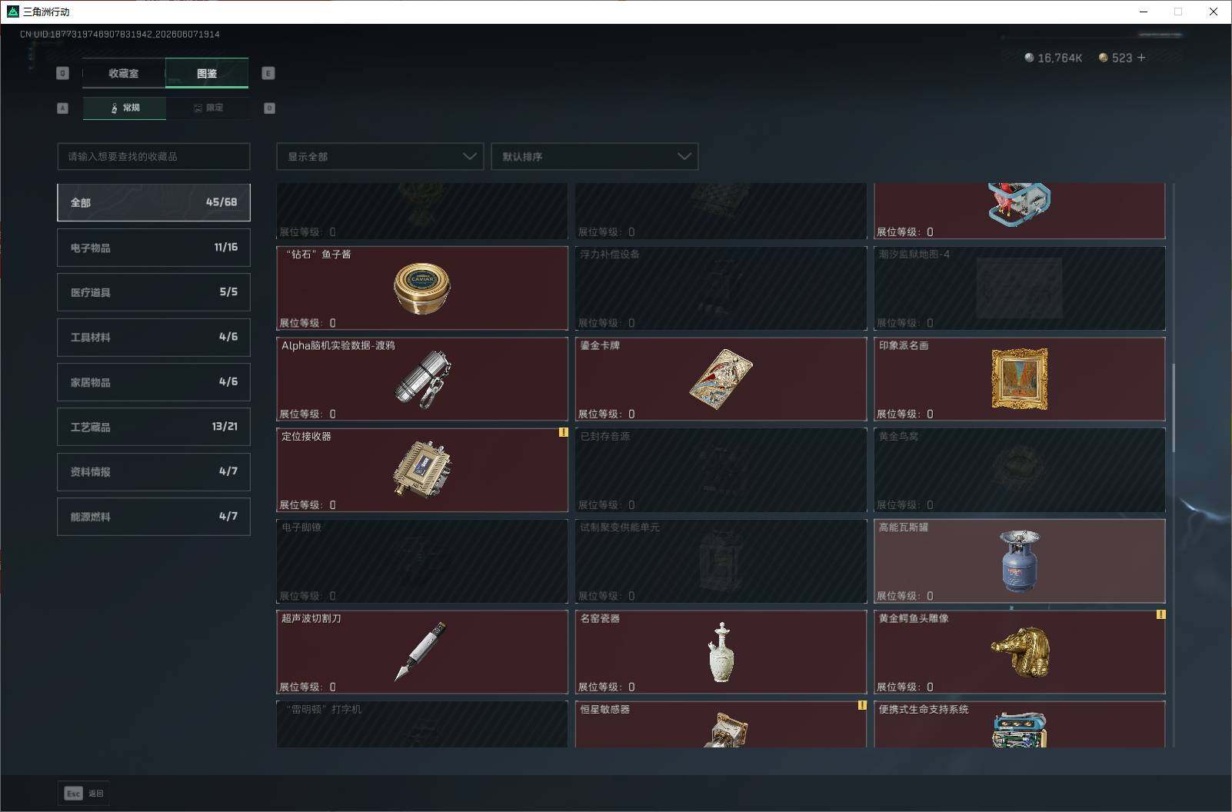Select the Alpha脑机实验数据-渡鸦 canister icon
The width and height of the screenshot is (1232, 812).
422,378
